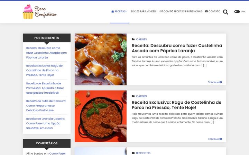Viewport: 249px width, 155px height.
Task: Open recent post Biscoitinho de Parmesão
Action: point(45,88)
